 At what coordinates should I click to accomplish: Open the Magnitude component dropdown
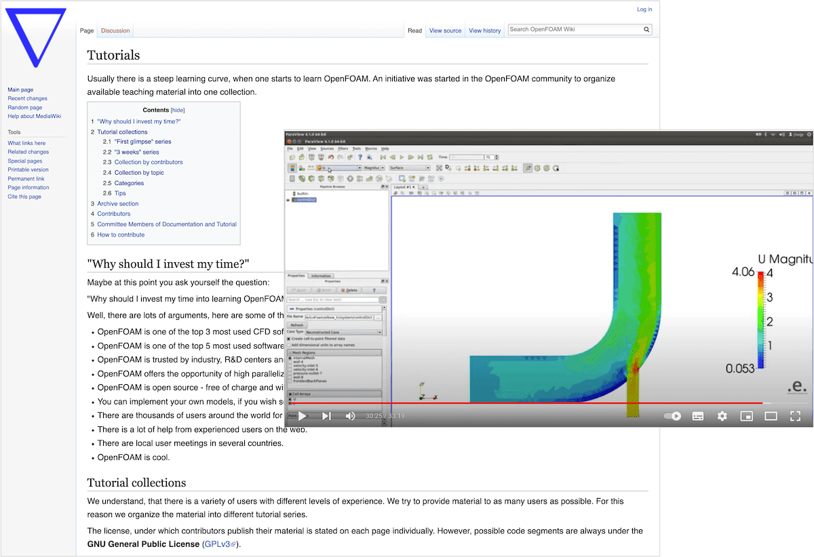tap(374, 168)
